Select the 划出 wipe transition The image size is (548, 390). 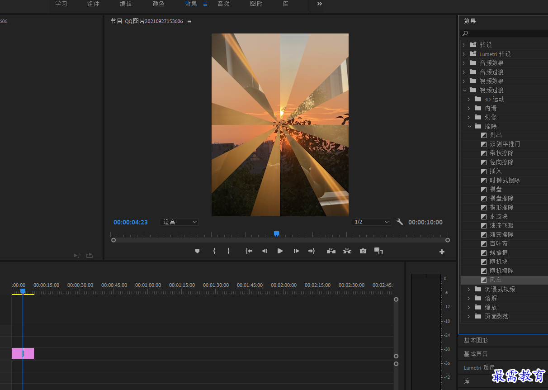click(496, 135)
